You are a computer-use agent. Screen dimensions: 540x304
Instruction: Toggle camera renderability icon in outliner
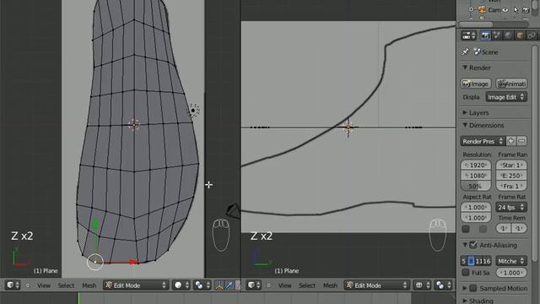[x=526, y=10]
